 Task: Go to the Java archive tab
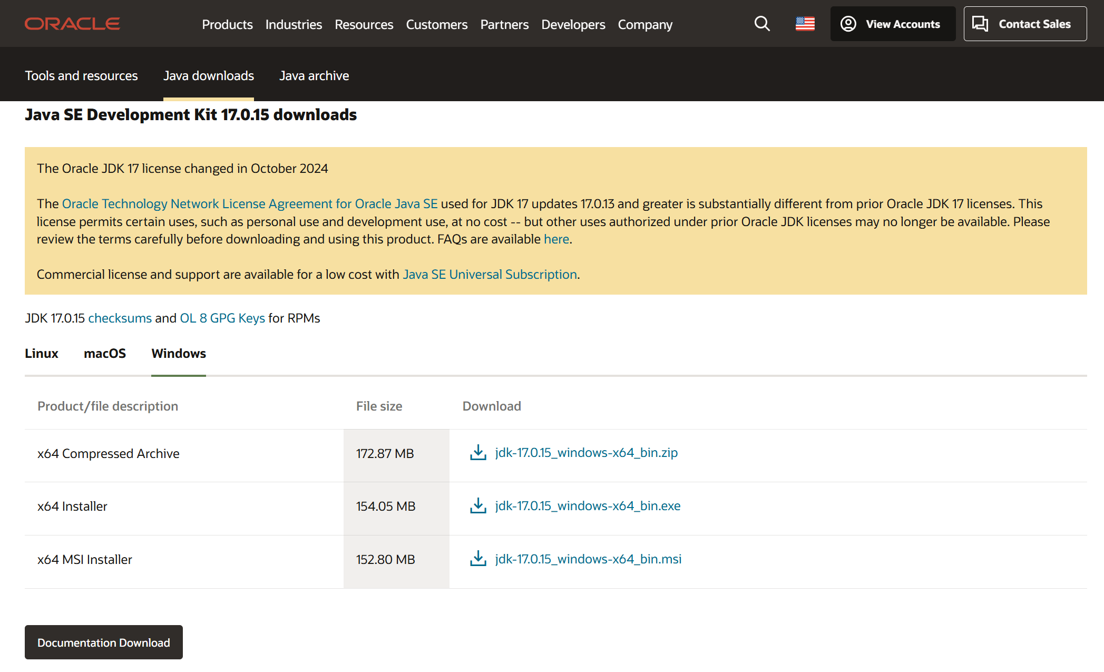314,76
